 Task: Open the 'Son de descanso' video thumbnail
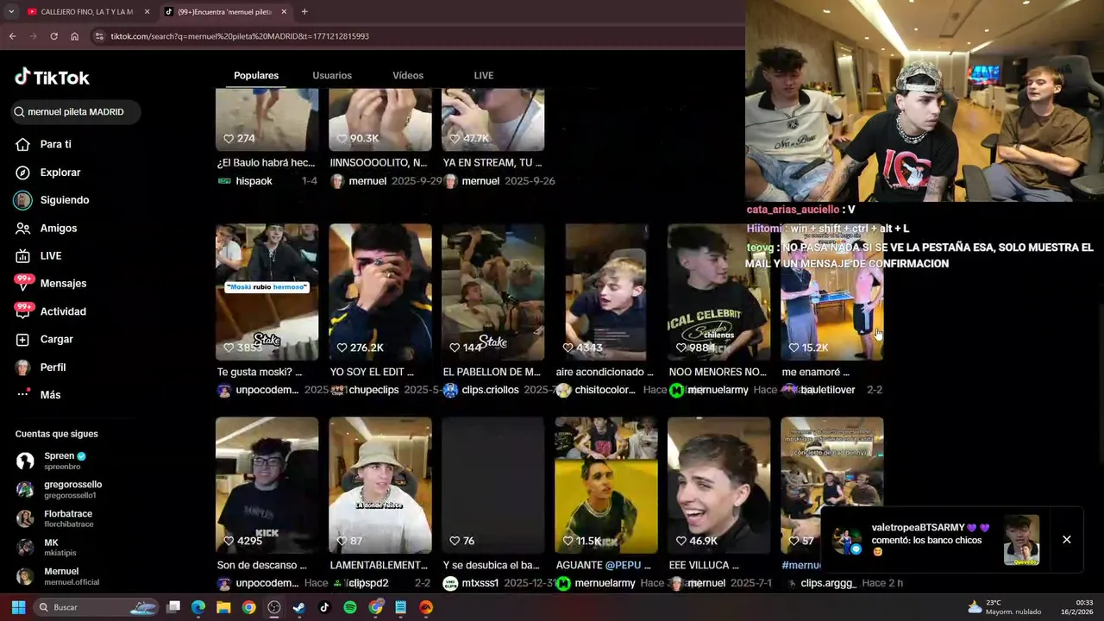(x=267, y=485)
